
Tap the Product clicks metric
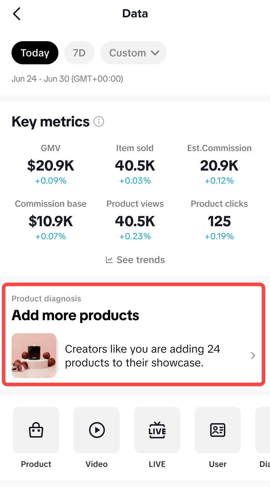219,221
